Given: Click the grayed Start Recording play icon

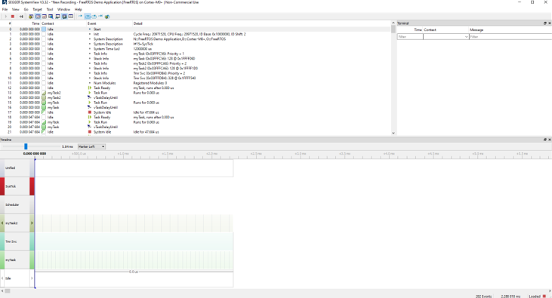Looking at the screenshot, I should click(x=6, y=17).
